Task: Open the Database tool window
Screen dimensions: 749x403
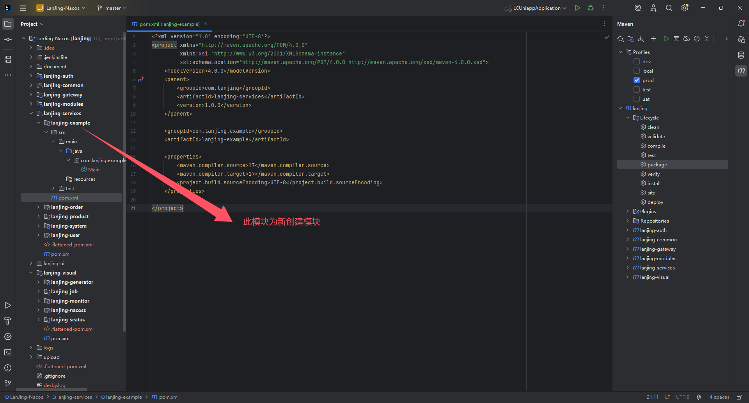Action: pos(741,55)
